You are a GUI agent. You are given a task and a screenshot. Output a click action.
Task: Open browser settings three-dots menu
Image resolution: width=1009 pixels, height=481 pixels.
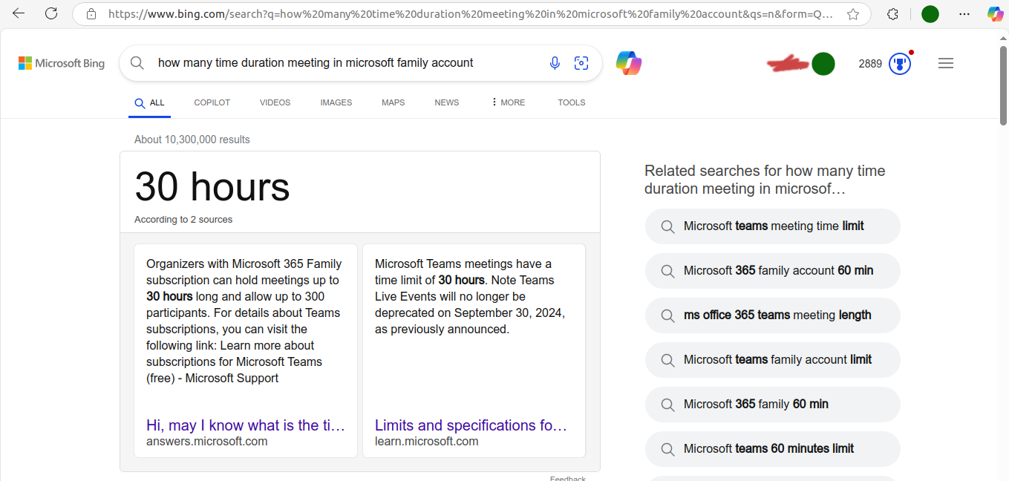[x=964, y=13]
